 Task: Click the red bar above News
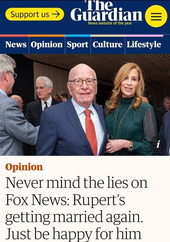click(14, 36)
